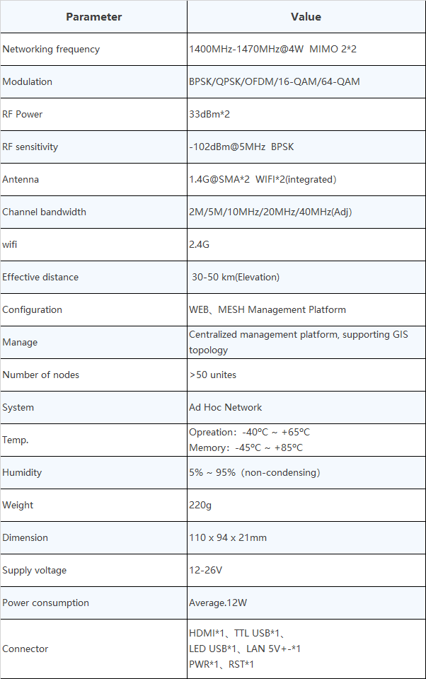Image resolution: width=426 pixels, height=679 pixels.
Task: Click the Value column header
Action: [x=306, y=17]
